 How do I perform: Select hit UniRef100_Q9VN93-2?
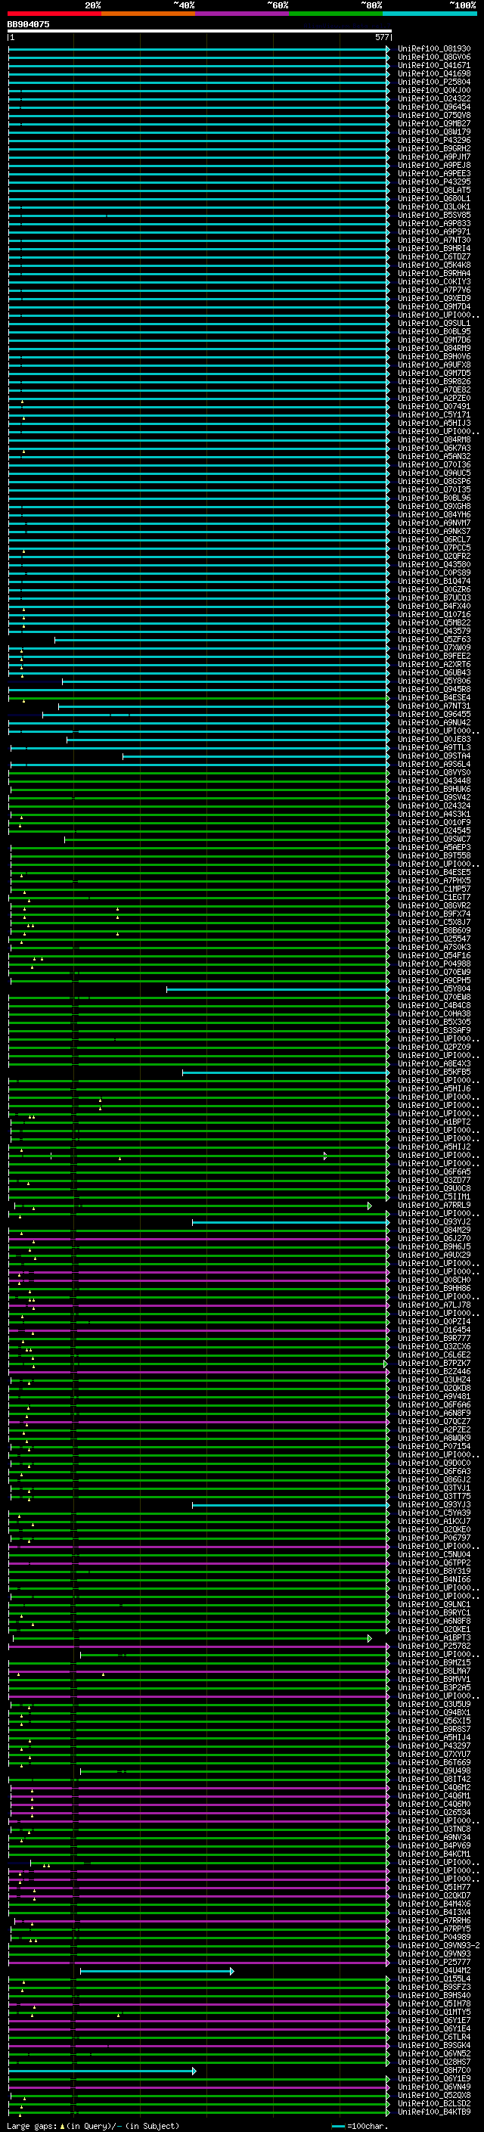(x=439, y=1946)
